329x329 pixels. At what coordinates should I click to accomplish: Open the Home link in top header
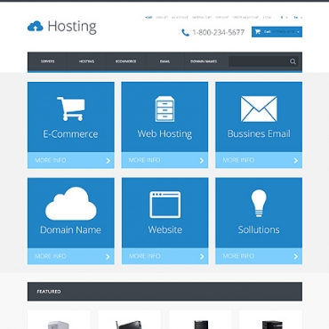click(x=148, y=18)
